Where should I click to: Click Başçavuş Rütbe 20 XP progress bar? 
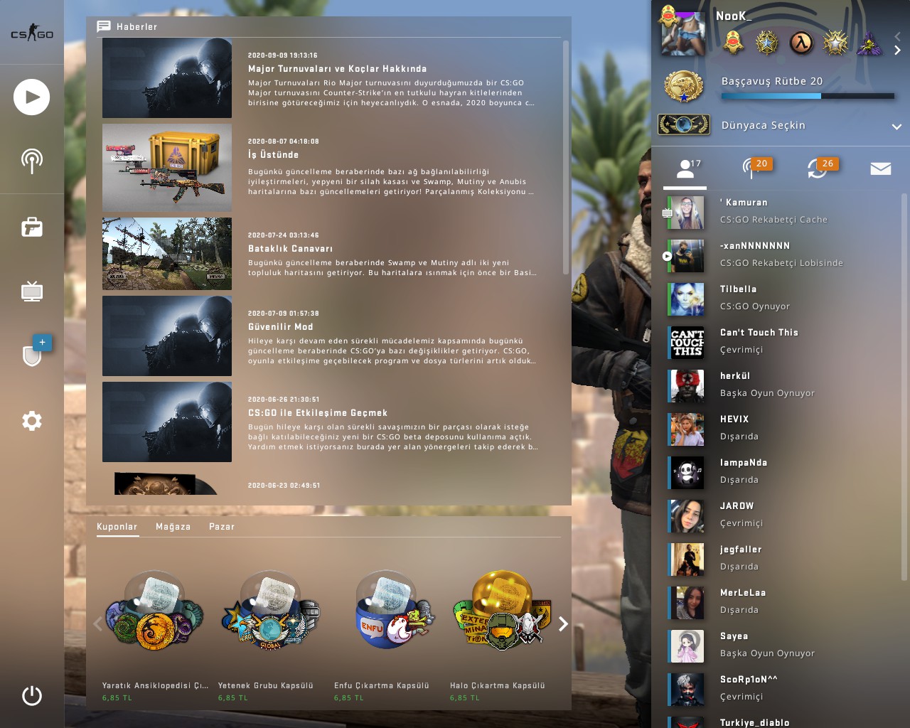click(x=808, y=96)
